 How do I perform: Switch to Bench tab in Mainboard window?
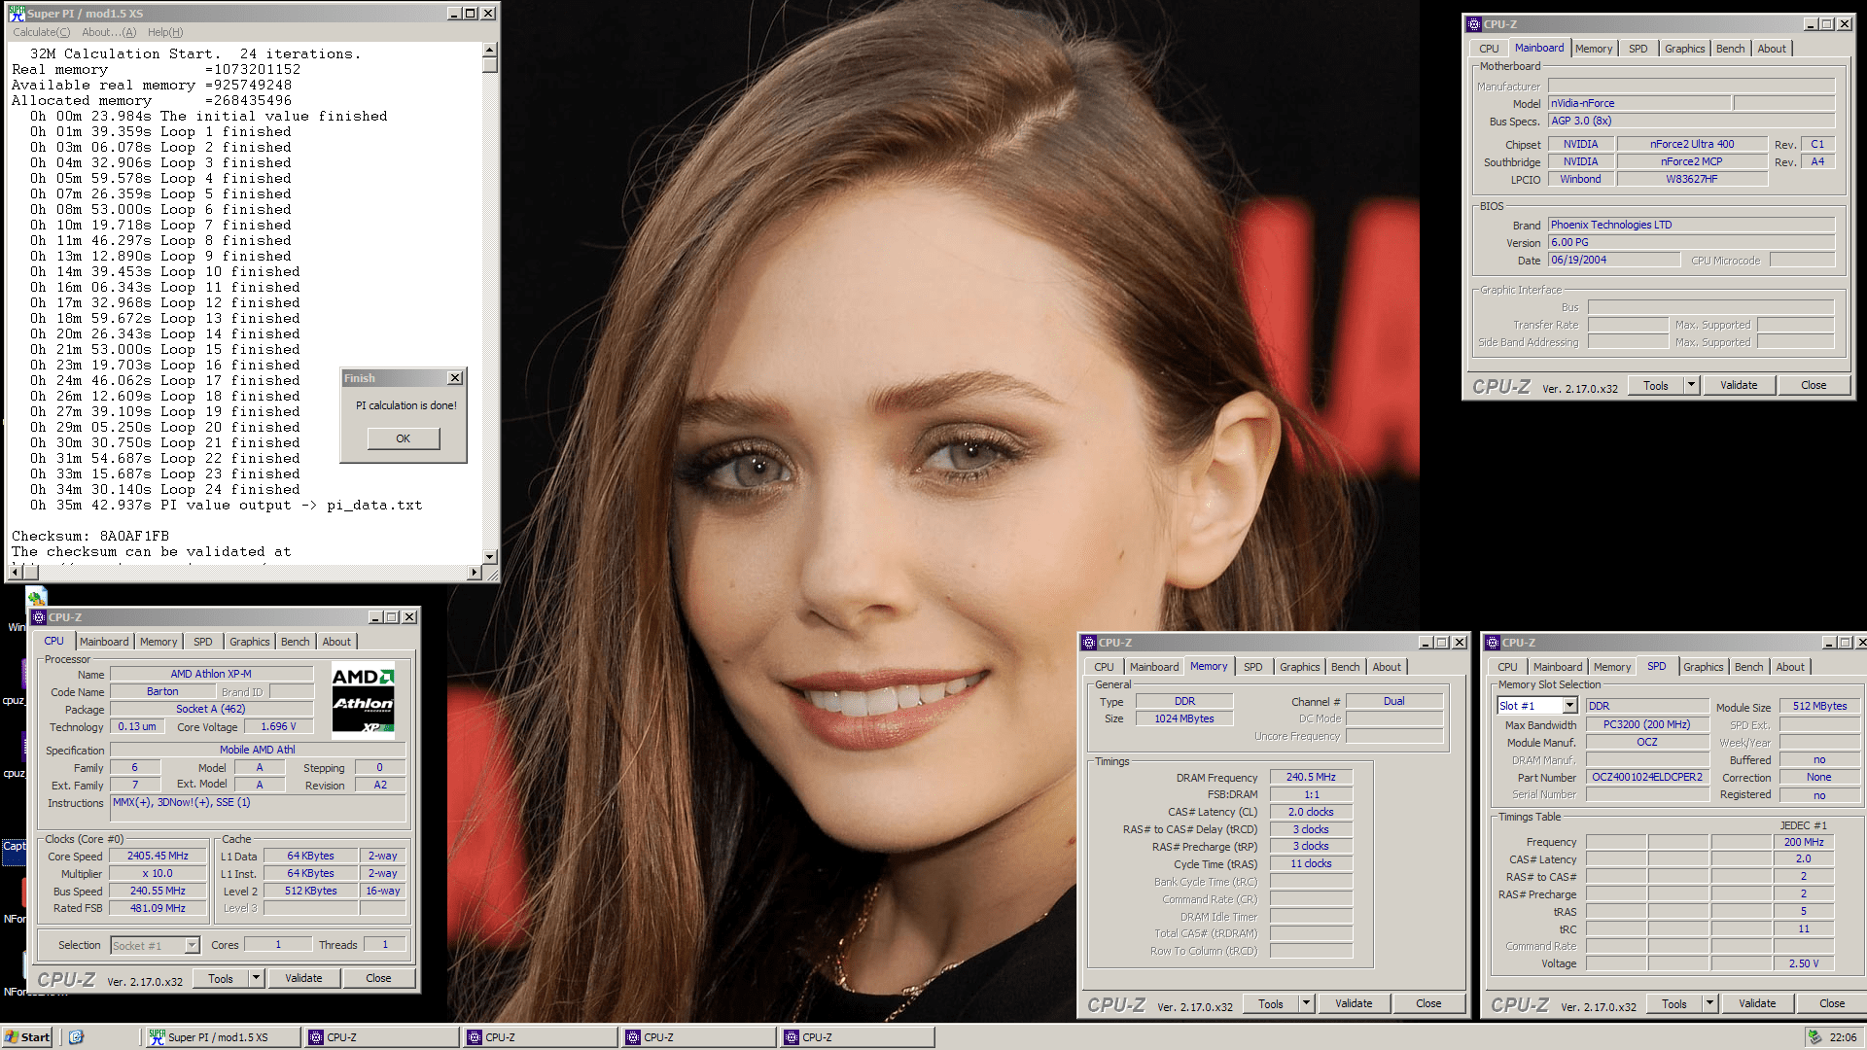1729,49
